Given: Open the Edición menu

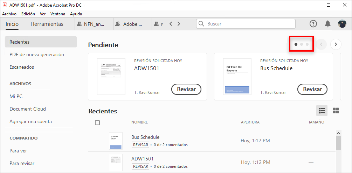Looking at the screenshot, I should click(28, 14).
